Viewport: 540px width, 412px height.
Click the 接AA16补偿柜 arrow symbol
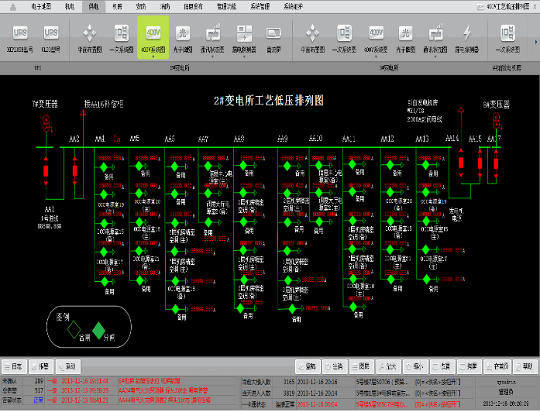pyautogui.click(x=83, y=113)
